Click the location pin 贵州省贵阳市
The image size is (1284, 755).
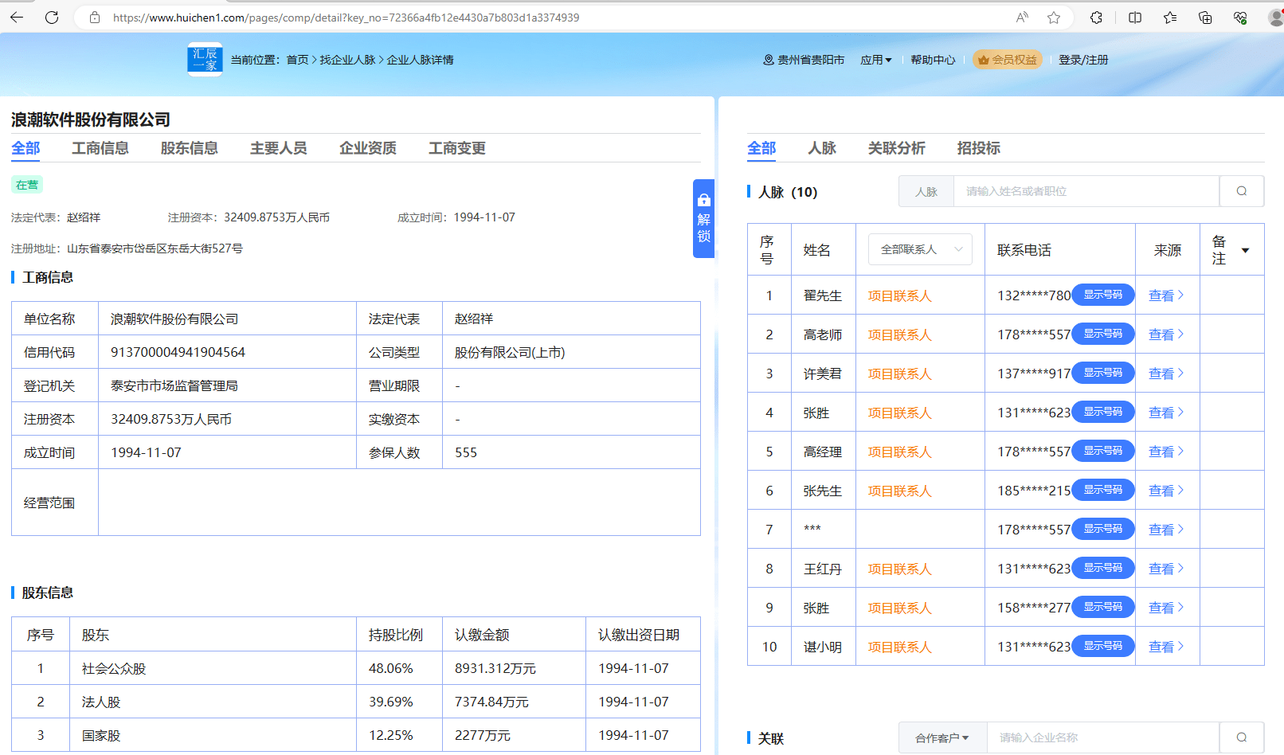[x=804, y=60]
